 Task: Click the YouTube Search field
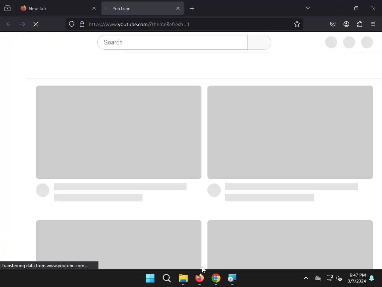point(172,42)
